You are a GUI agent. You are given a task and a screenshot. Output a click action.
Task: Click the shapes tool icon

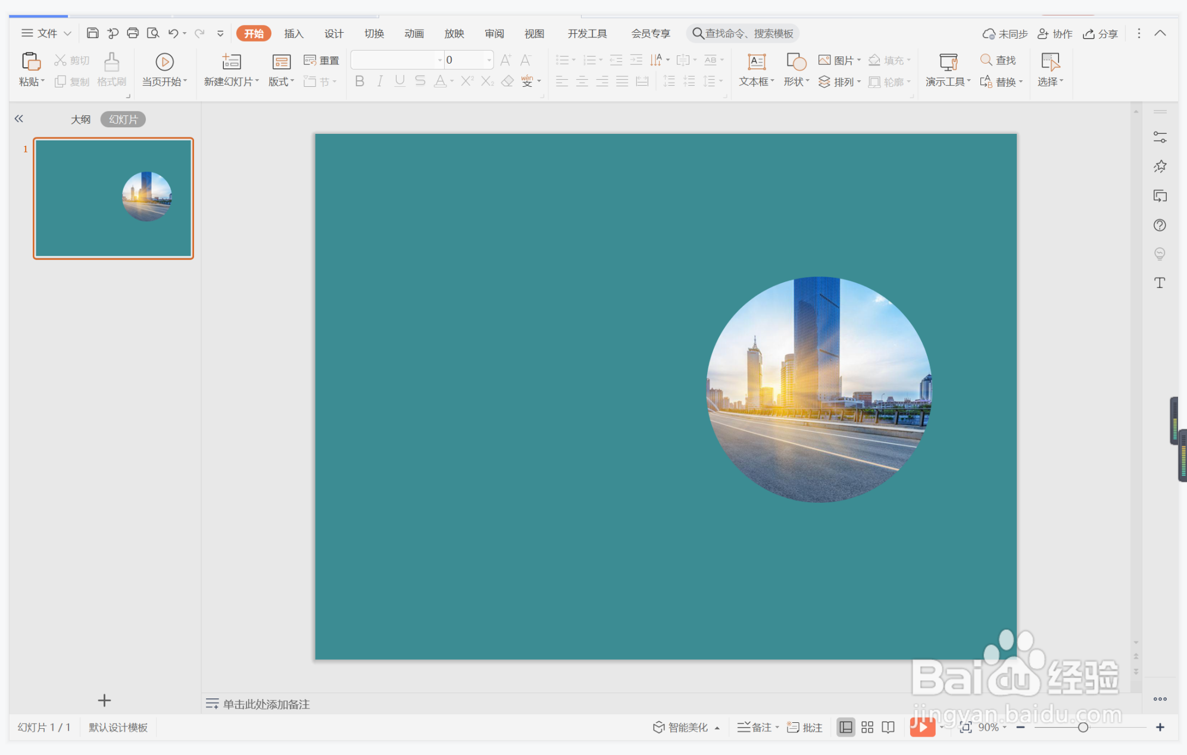pos(796,62)
